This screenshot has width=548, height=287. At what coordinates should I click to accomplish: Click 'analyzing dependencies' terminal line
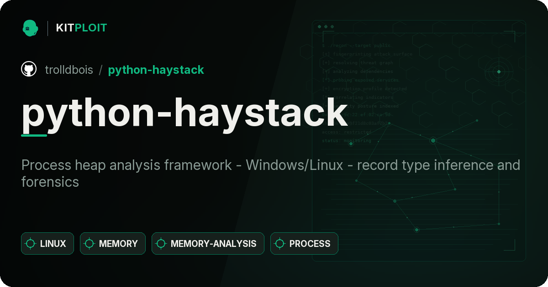pos(357,72)
